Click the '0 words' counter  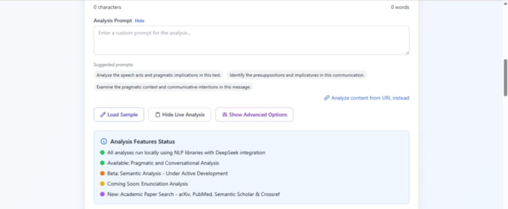(x=400, y=7)
